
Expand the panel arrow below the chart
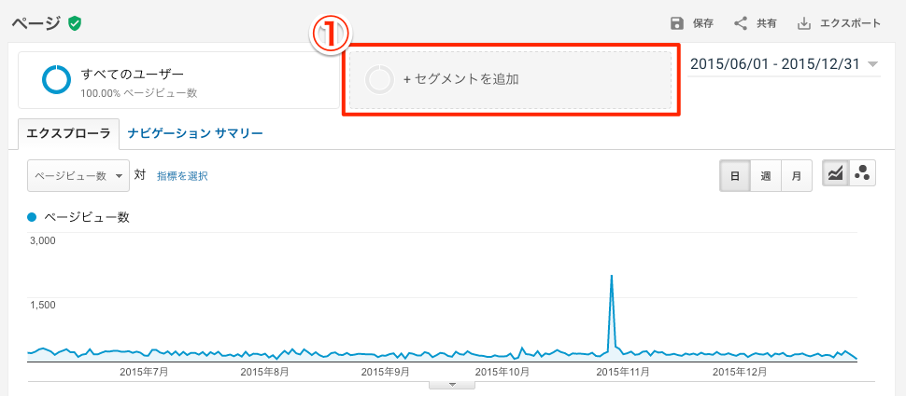pyautogui.click(x=452, y=385)
